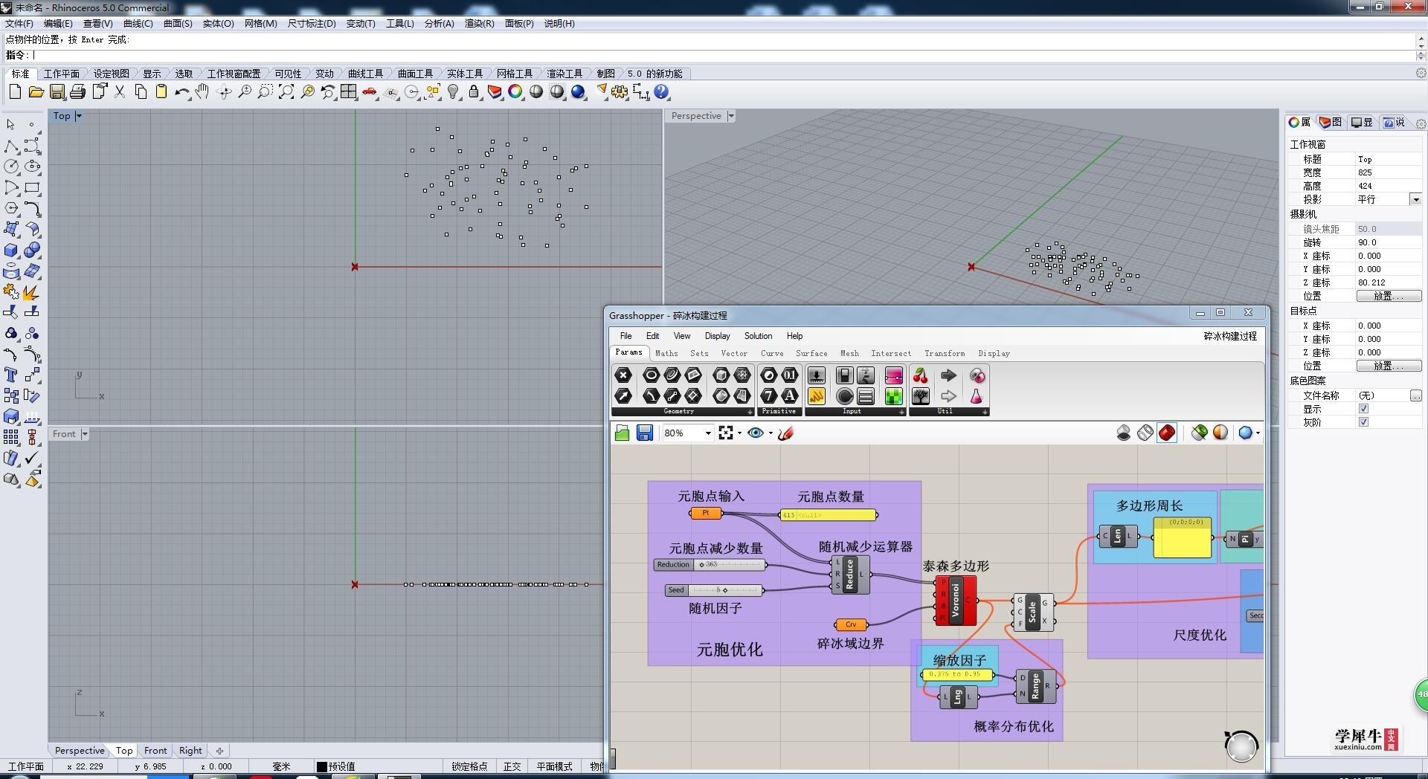Select the Circle tool in left sidebar
Viewport: 1428px width, 779px height.
pyautogui.click(x=11, y=167)
